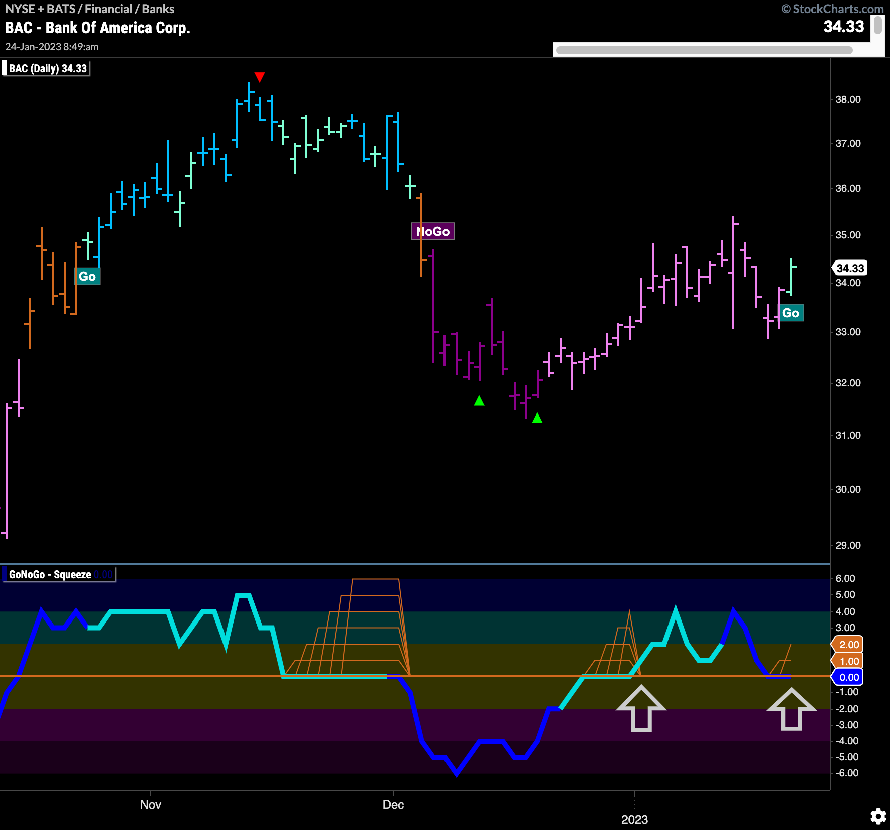Screen dimensions: 890x830
Task: Click the lowest green up-triangle marker
Action: (x=537, y=418)
